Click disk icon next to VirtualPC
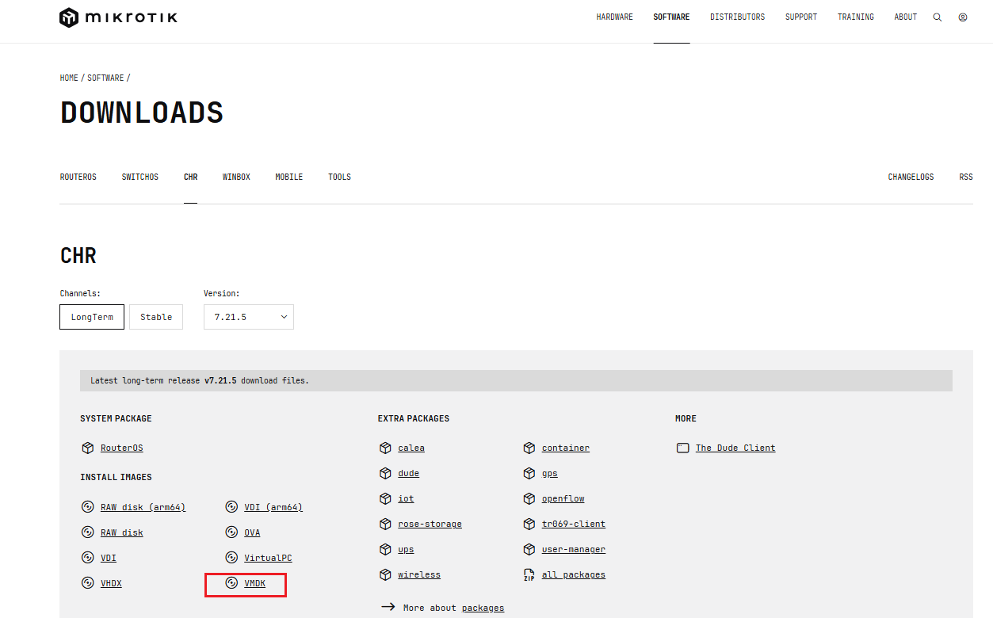The width and height of the screenshot is (993, 618). pyautogui.click(x=231, y=558)
